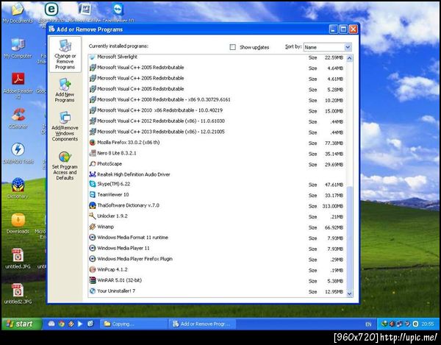This screenshot has height=345, width=441.
Task: Select Mozilla Firefox 33.0.2 icon
Action: pyautogui.click(x=93, y=143)
